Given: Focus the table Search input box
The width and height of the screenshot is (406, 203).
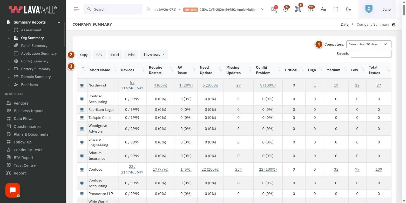Looking at the screenshot, I should click(371, 54).
